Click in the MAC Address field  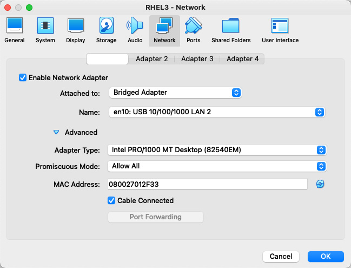click(x=208, y=184)
